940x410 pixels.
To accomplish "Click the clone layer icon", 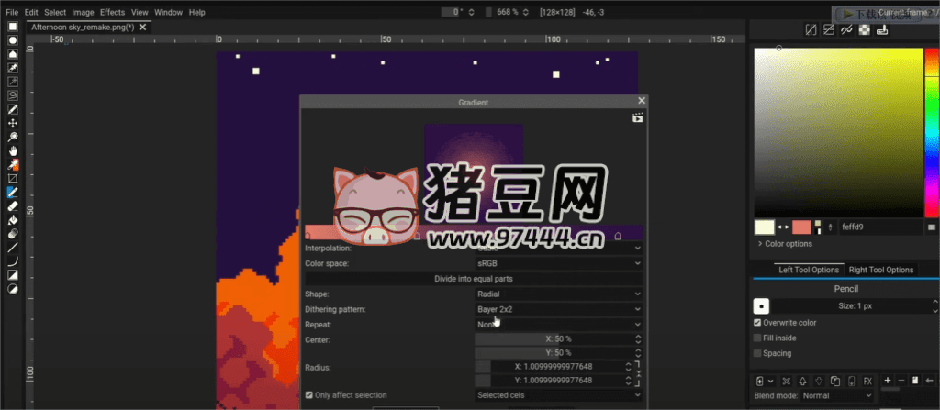I will (835, 382).
